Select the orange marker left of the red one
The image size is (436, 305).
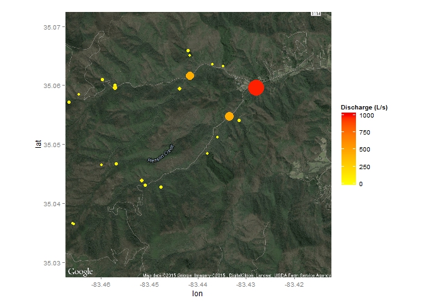190,75
